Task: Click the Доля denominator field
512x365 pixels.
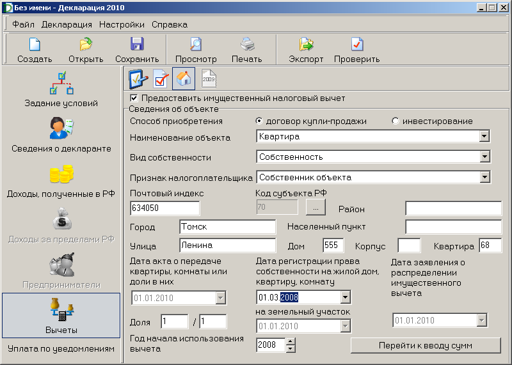Action: [213, 322]
